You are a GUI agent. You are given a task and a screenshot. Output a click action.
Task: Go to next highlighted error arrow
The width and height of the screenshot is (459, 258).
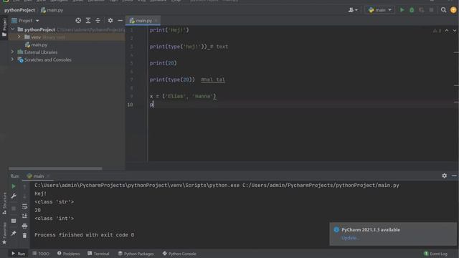click(x=454, y=30)
